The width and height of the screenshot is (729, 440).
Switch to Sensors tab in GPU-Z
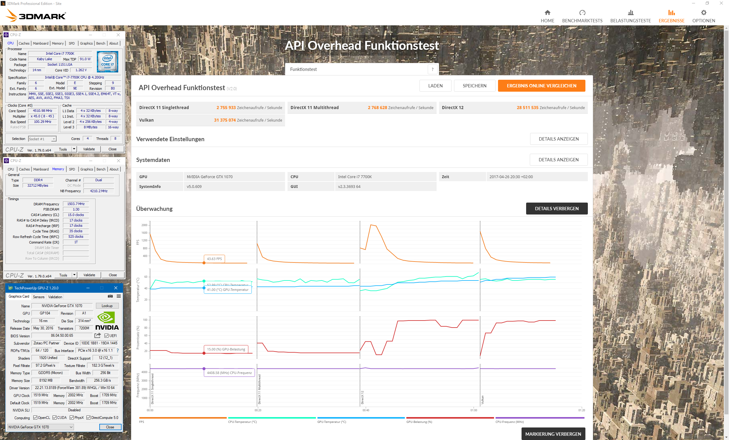(39, 297)
